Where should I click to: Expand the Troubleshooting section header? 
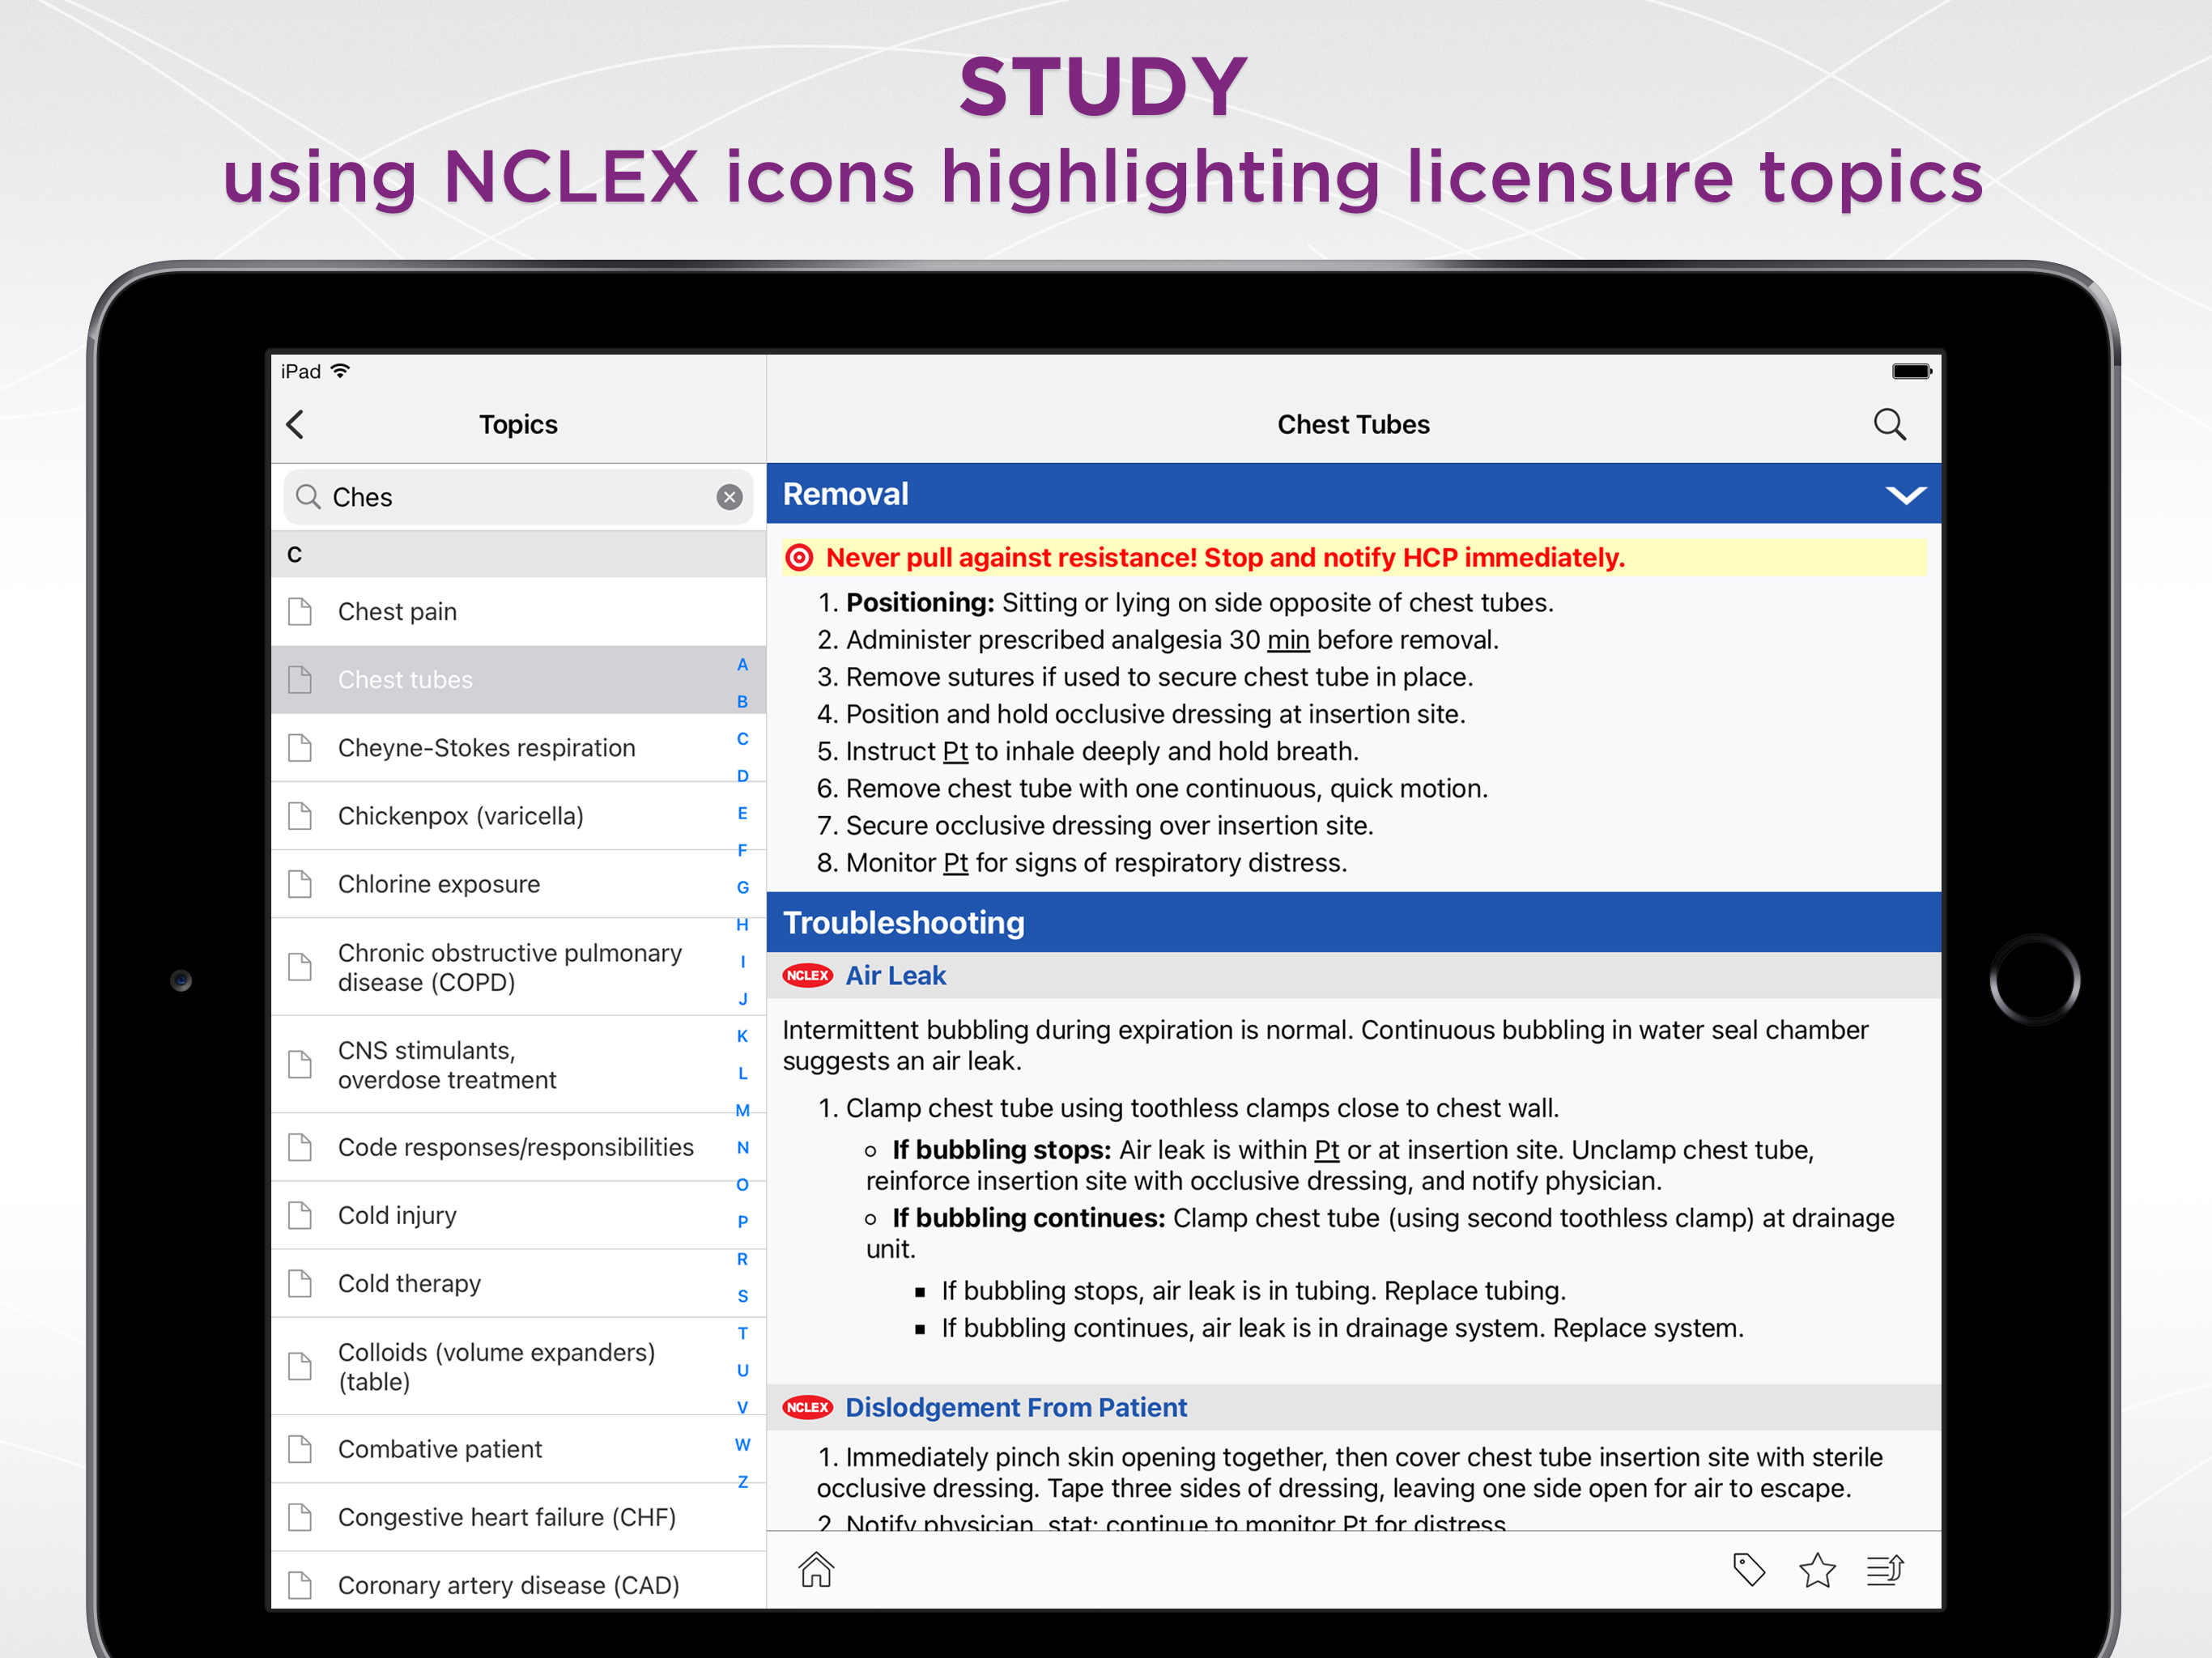[1353, 922]
